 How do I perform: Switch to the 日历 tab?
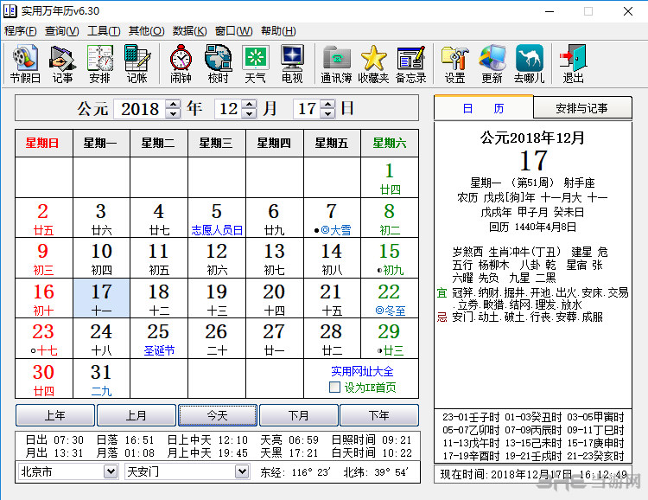[484, 108]
